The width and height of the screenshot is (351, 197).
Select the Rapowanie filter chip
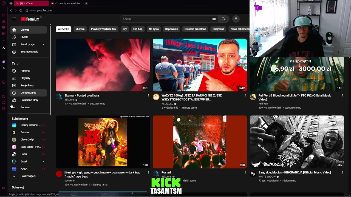pos(172,29)
